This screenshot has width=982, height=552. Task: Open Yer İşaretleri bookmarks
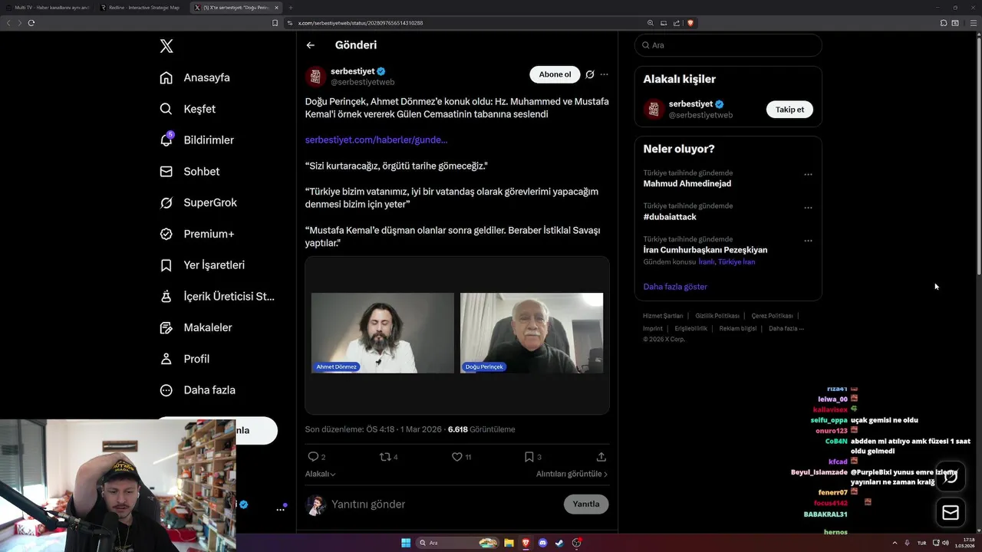[x=202, y=264]
